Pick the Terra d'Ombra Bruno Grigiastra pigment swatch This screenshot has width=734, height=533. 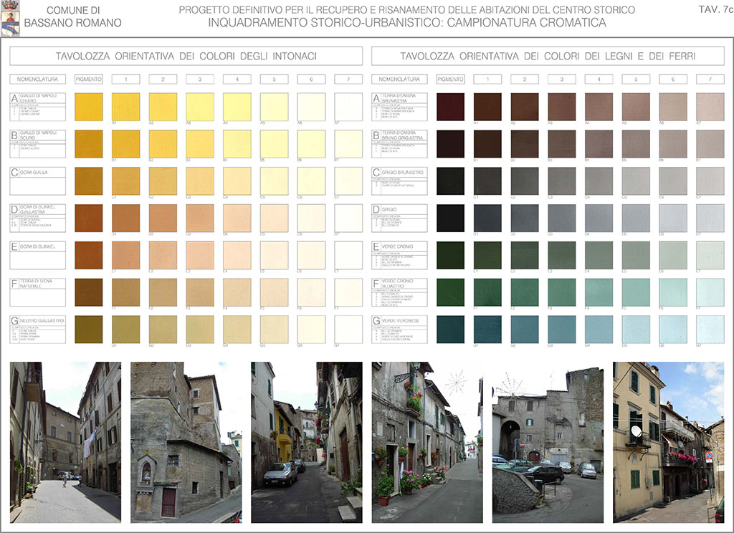450,144
